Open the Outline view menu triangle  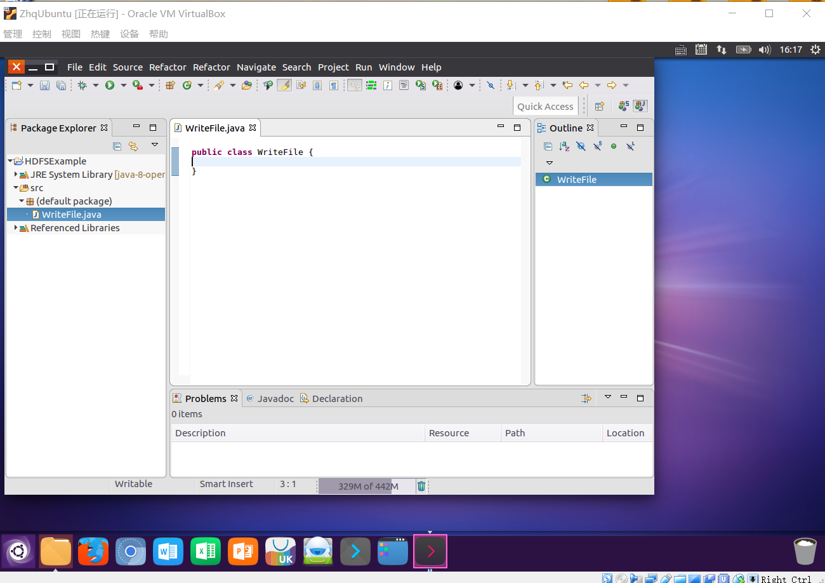[550, 163]
